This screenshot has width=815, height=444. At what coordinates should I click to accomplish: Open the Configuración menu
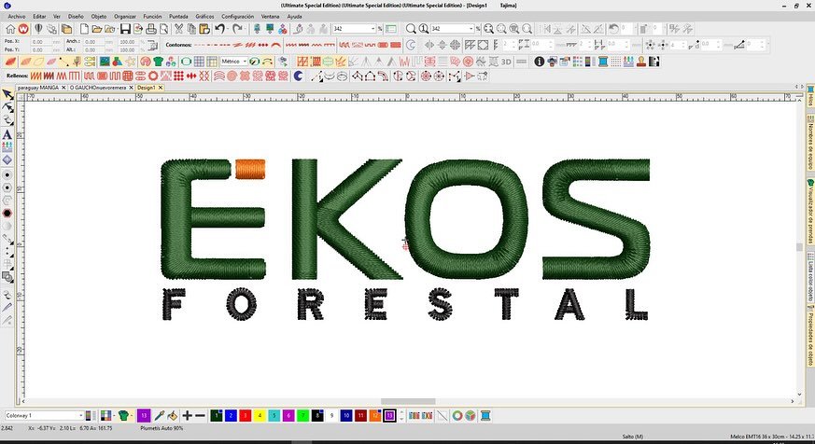click(x=237, y=16)
